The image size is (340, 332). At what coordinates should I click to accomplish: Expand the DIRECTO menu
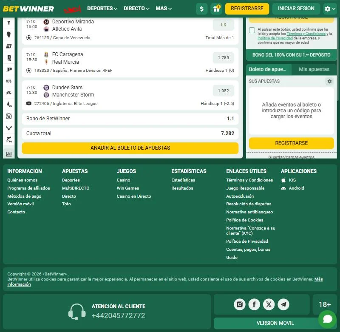(x=136, y=9)
